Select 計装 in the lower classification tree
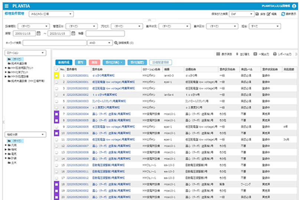 (14, 158)
